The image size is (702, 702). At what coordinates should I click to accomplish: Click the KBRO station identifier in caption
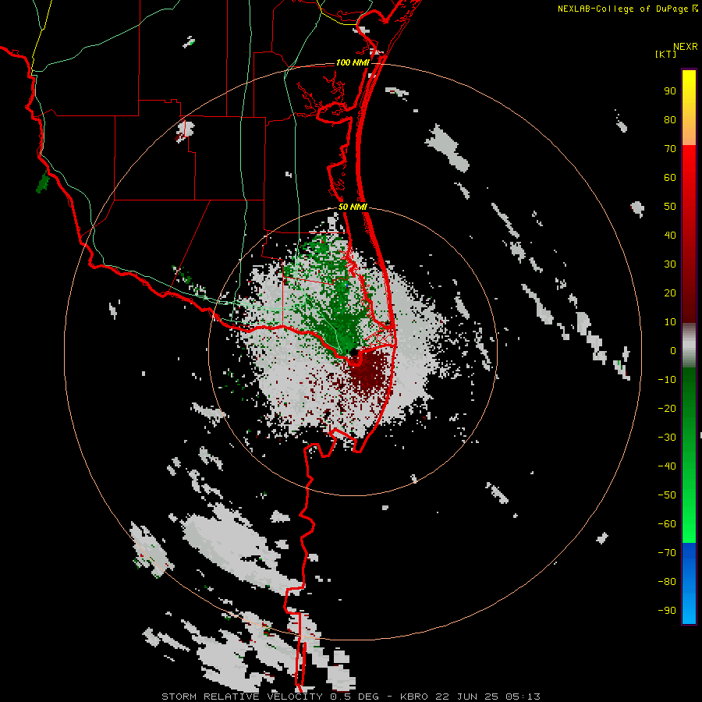click(414, 697)
